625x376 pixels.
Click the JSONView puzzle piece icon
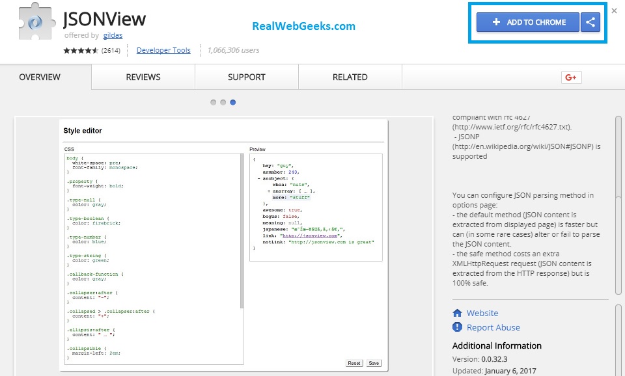37,22
